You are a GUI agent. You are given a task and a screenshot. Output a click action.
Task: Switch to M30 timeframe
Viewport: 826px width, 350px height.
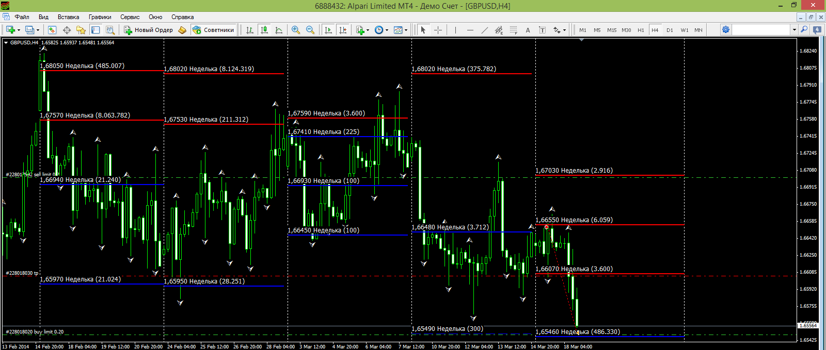pos(626,30)
